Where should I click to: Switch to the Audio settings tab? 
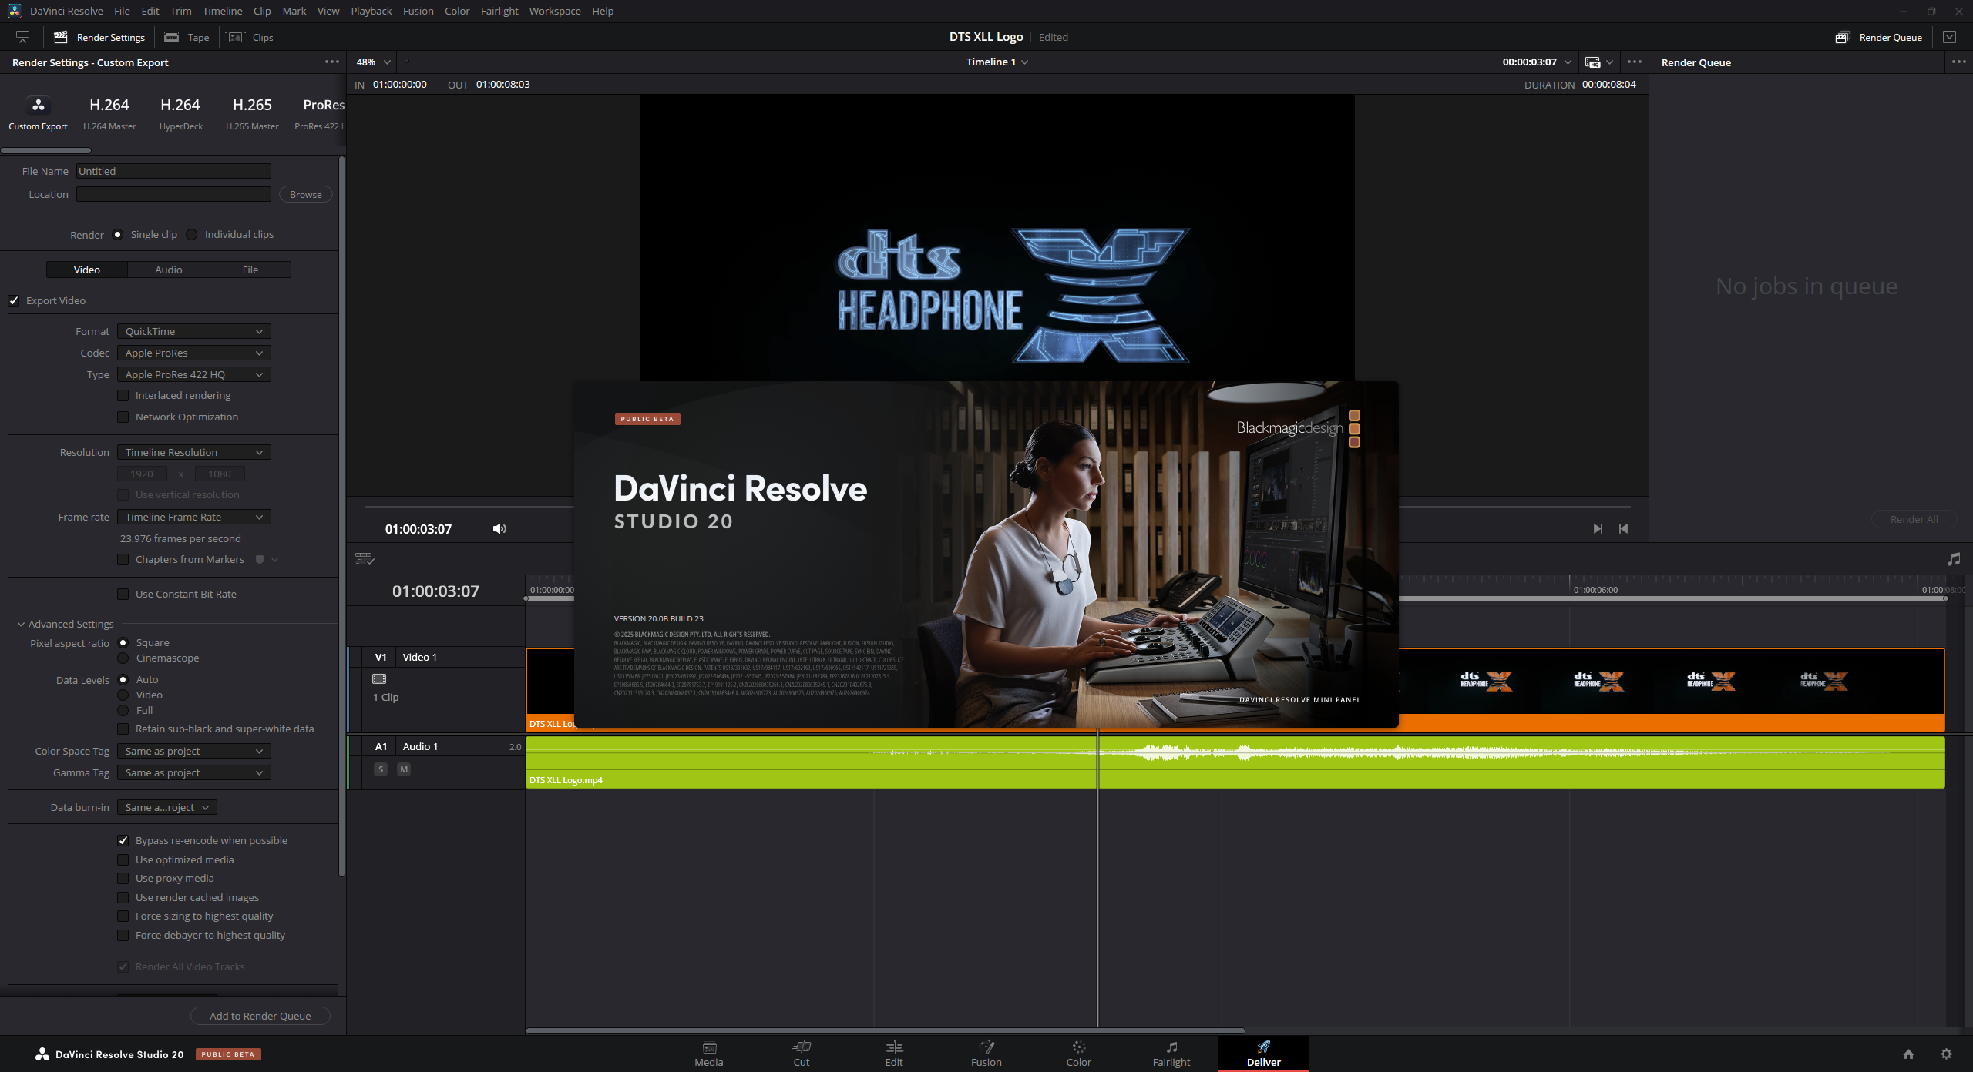click(x=168, y=270)
